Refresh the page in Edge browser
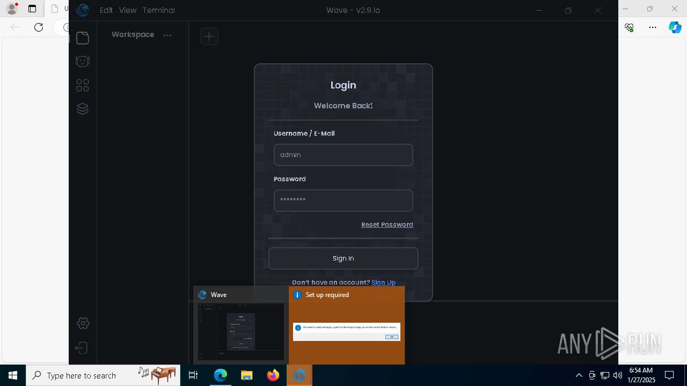687x386 pixels. pos(39,27)
